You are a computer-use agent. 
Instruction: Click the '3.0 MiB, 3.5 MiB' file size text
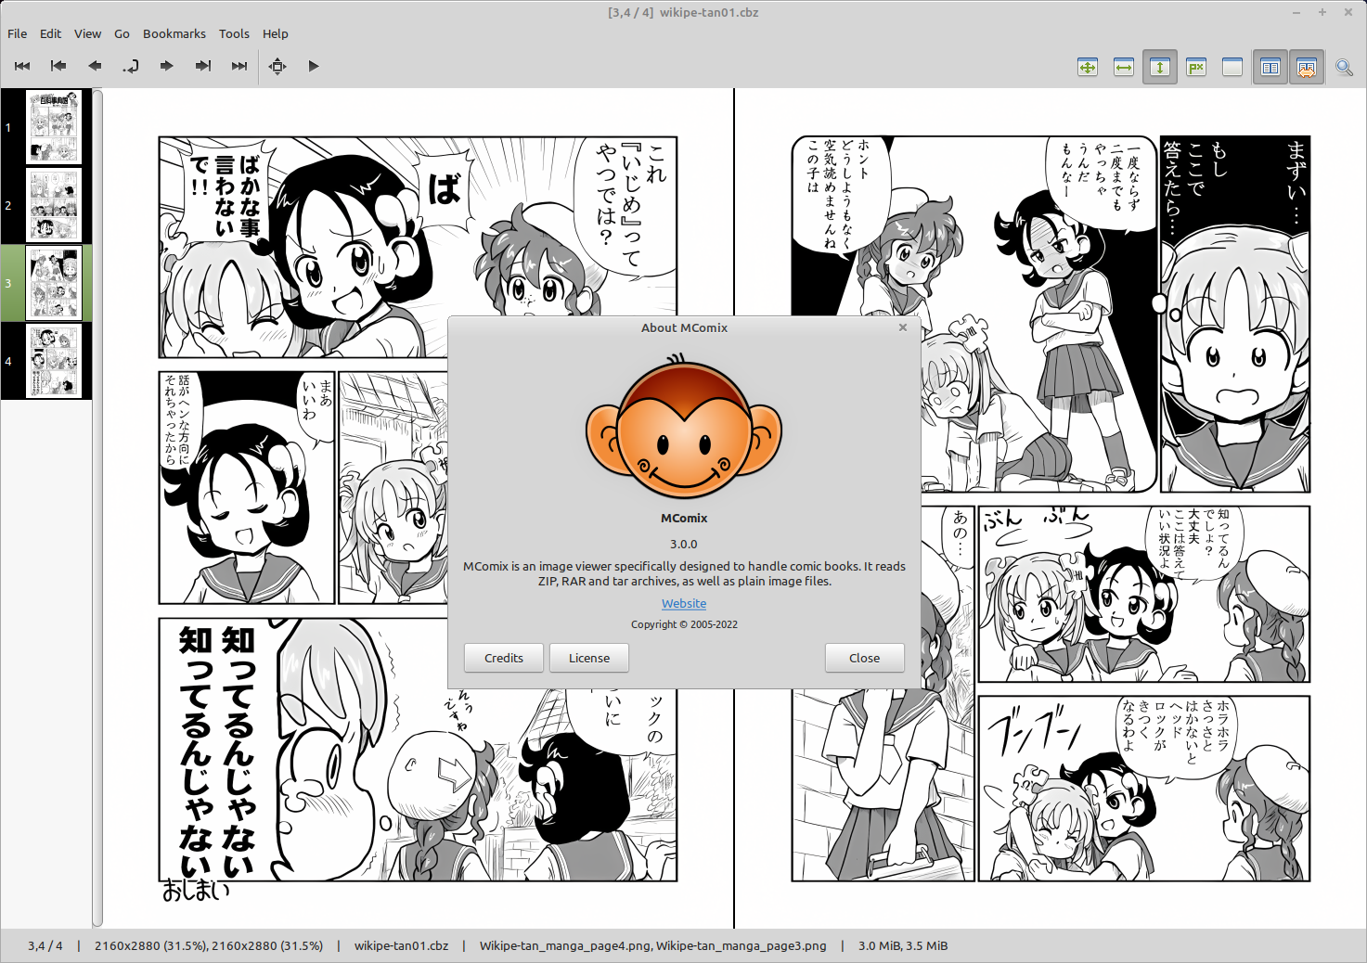[x=903, y=946]
